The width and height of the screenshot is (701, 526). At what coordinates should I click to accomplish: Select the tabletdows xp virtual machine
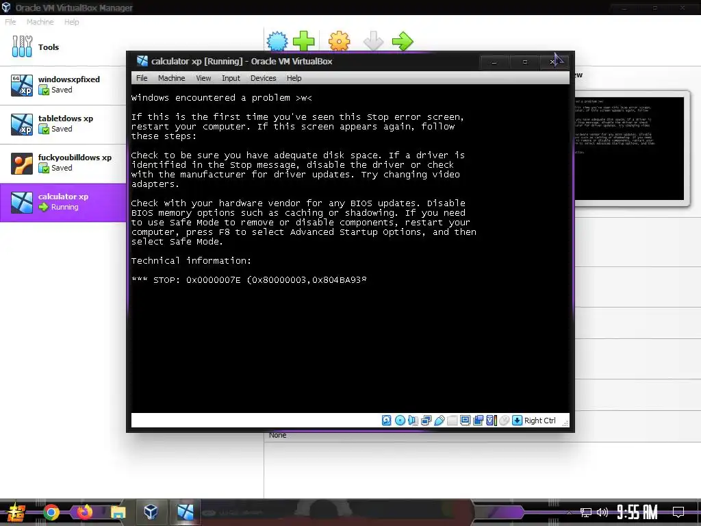click(63, 125)
